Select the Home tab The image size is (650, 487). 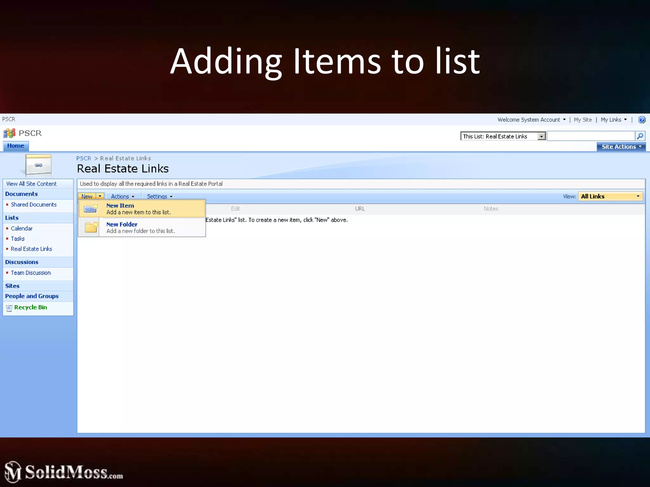coord(16,146)
